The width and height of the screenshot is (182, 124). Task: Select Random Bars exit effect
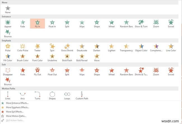pyautogui.click(x=126, y=72)
